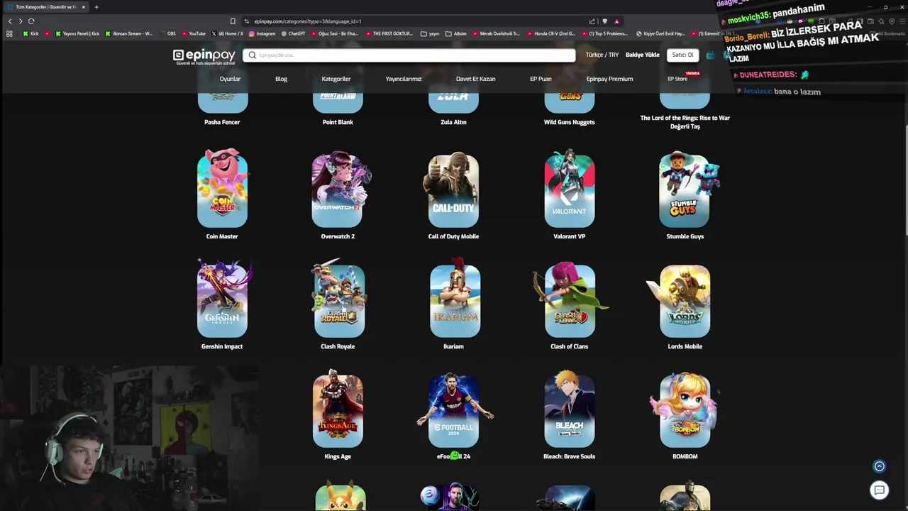
Task: Bookmark this page with the bookmark icon
Action: click(233, 21)
